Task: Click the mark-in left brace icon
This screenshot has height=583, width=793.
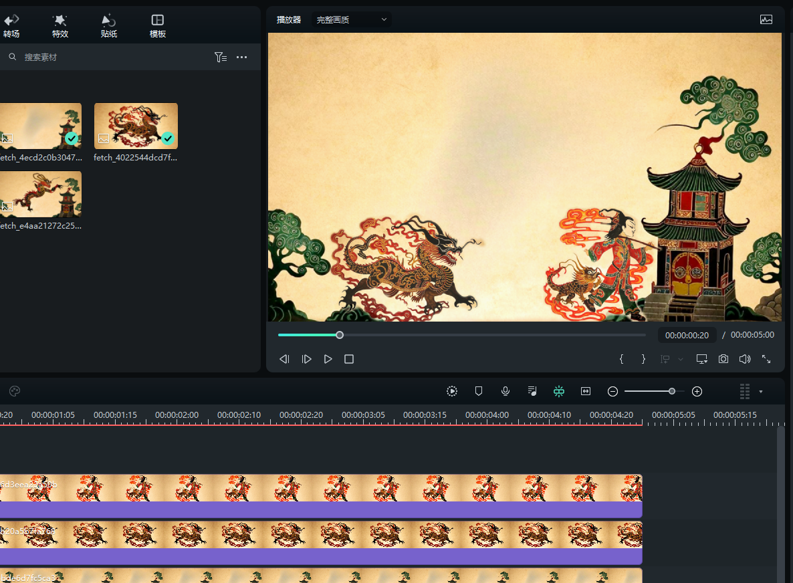Action: [x=621, y=359]
